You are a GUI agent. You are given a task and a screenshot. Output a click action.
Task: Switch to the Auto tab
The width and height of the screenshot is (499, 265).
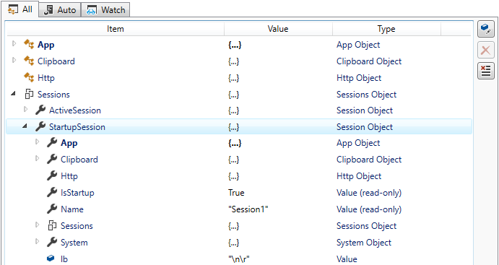pos(60,10)
